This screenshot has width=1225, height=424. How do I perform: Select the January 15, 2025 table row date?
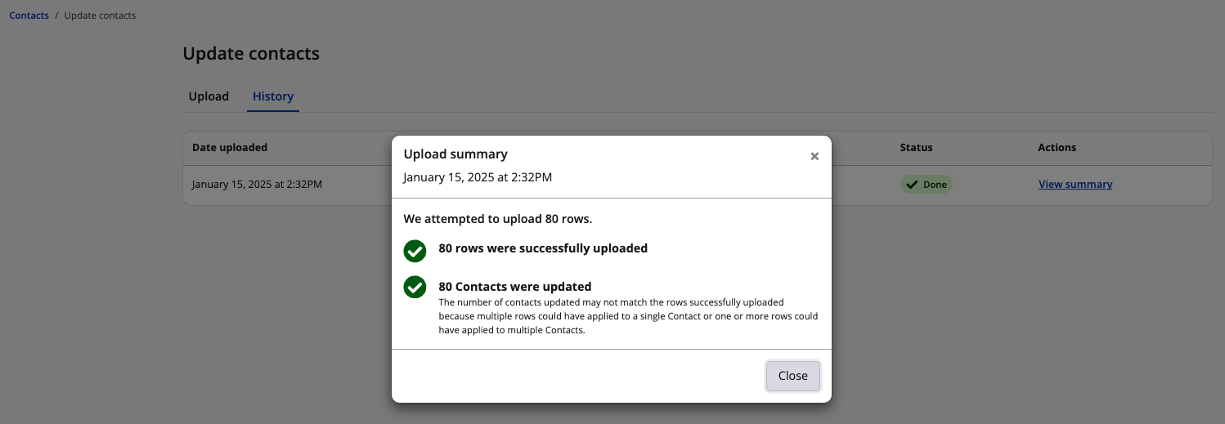coord(257,185)
